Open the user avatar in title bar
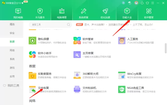Screen dimensions: 167x105 [x=136, y=3]
